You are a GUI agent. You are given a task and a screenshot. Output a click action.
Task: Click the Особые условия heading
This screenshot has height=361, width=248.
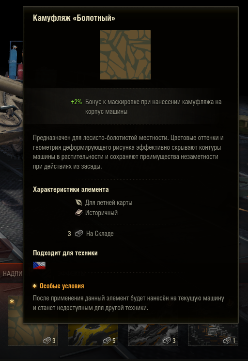[x=62, y=286]
